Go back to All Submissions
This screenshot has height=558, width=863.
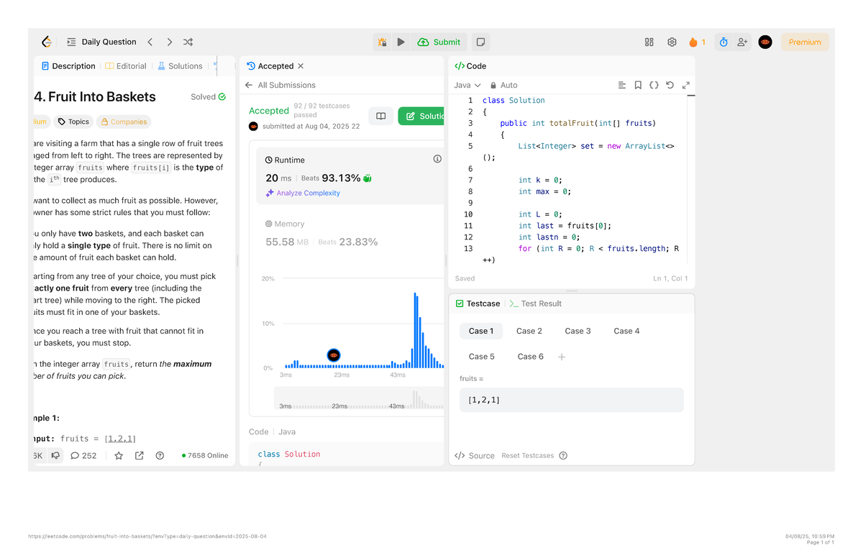tap(280, 85)
